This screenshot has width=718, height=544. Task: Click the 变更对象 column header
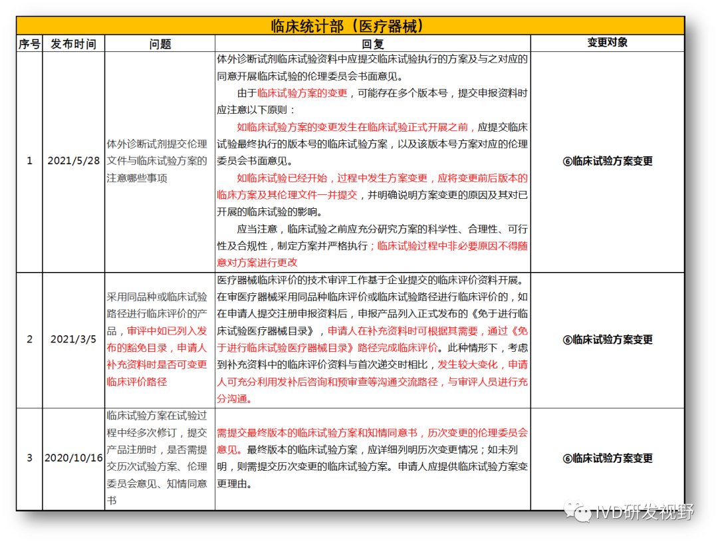(607, 43)
